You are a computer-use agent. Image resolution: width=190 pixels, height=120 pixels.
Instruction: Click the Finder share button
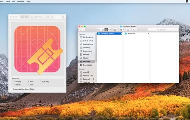(128, 30)
